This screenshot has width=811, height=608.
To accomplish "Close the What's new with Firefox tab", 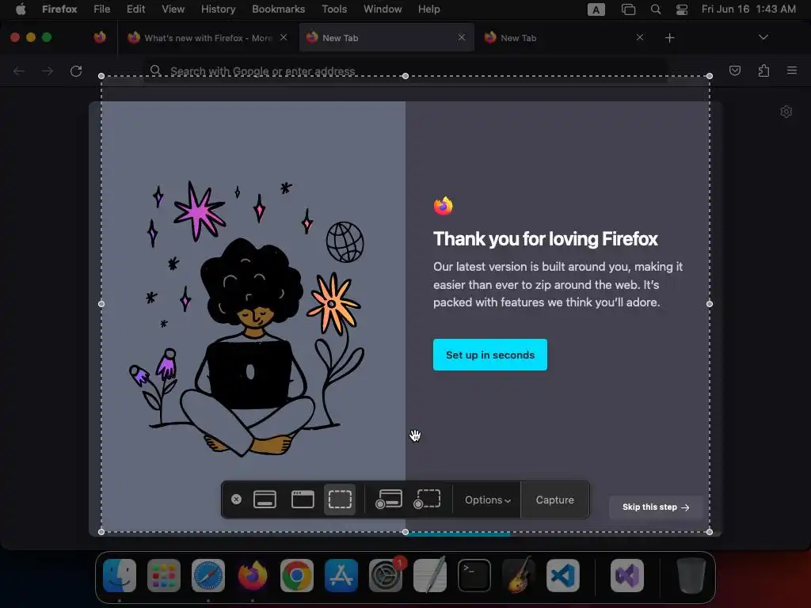I will click(x=284, y=37).
